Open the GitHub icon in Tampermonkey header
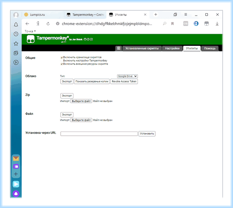The height and width of the screenshot is (208, 233). 85,39
